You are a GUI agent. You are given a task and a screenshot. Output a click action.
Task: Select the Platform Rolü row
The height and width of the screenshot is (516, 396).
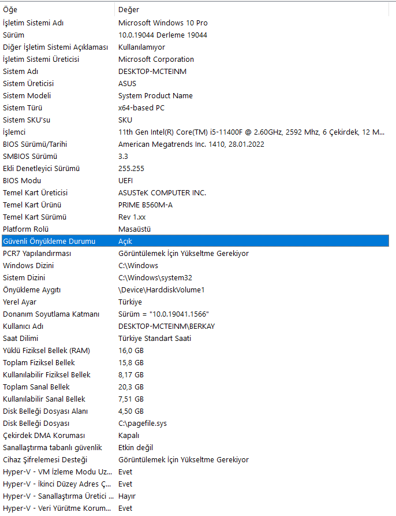coord(195,229)
